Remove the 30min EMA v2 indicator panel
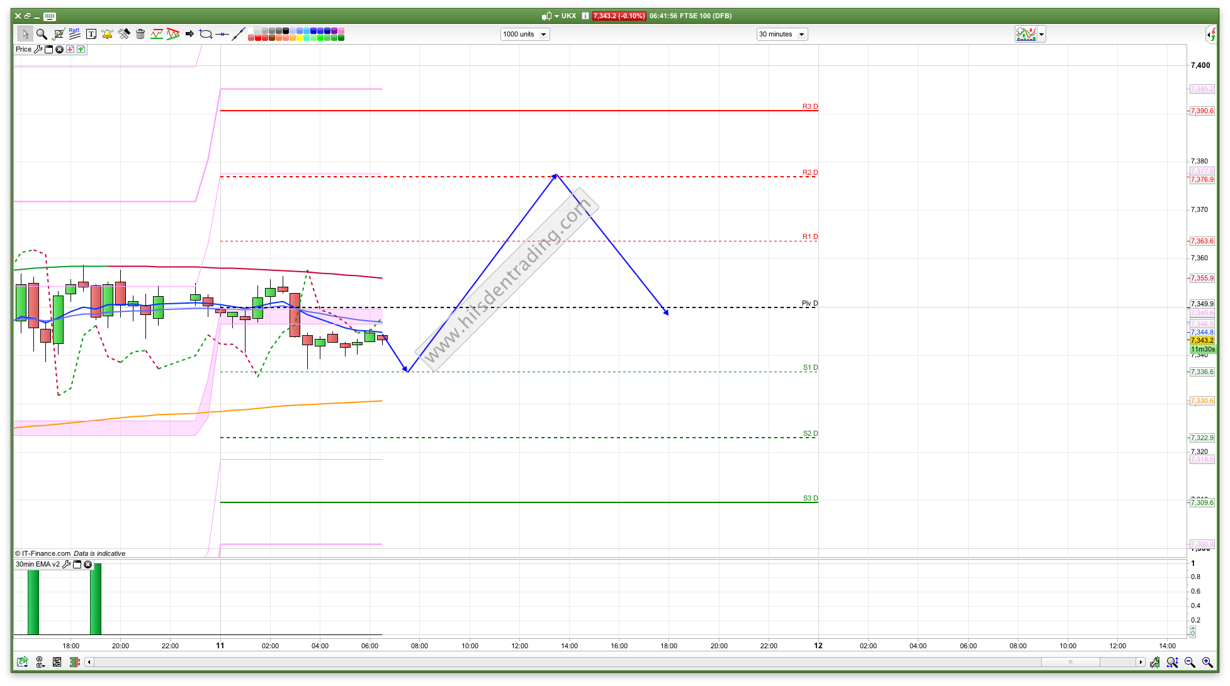Viewport: 1230px width, 686px height. pos(88,565)
